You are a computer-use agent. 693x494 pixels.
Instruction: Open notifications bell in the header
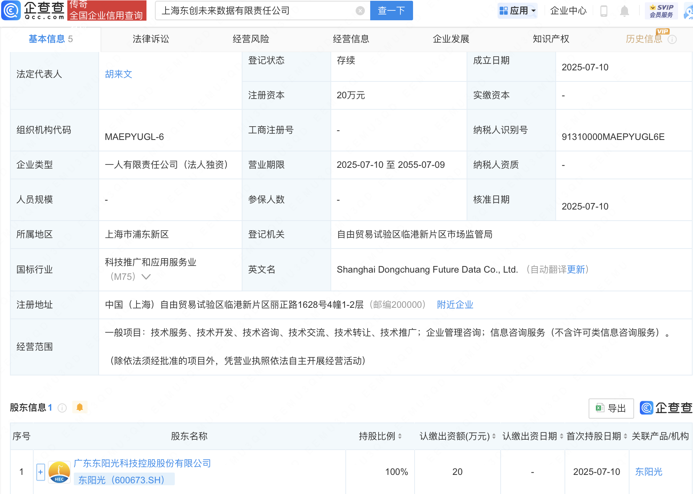click(x=624, y=11)
